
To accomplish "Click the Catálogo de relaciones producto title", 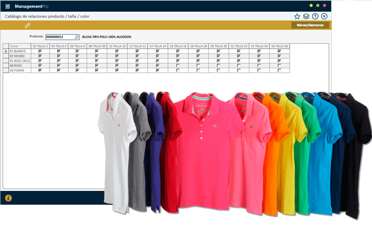I will (x=47, y=16).
